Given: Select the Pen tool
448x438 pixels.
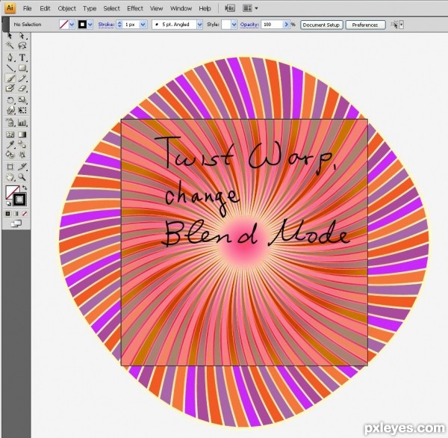Looking at the screenshot, I should click(x=10, y=58).
